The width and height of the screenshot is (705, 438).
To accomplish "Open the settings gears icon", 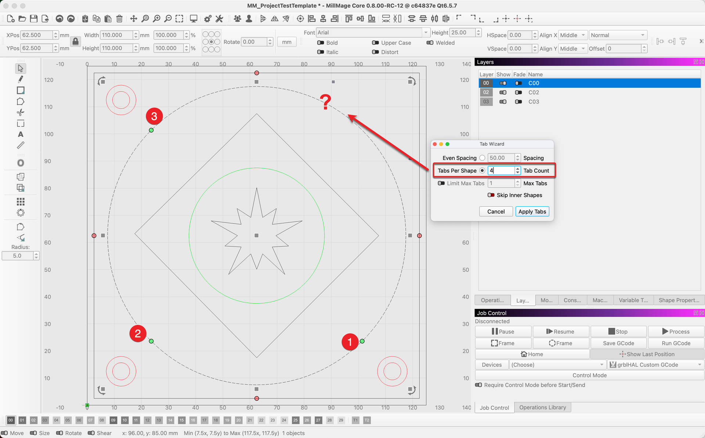I will (208, 19).
